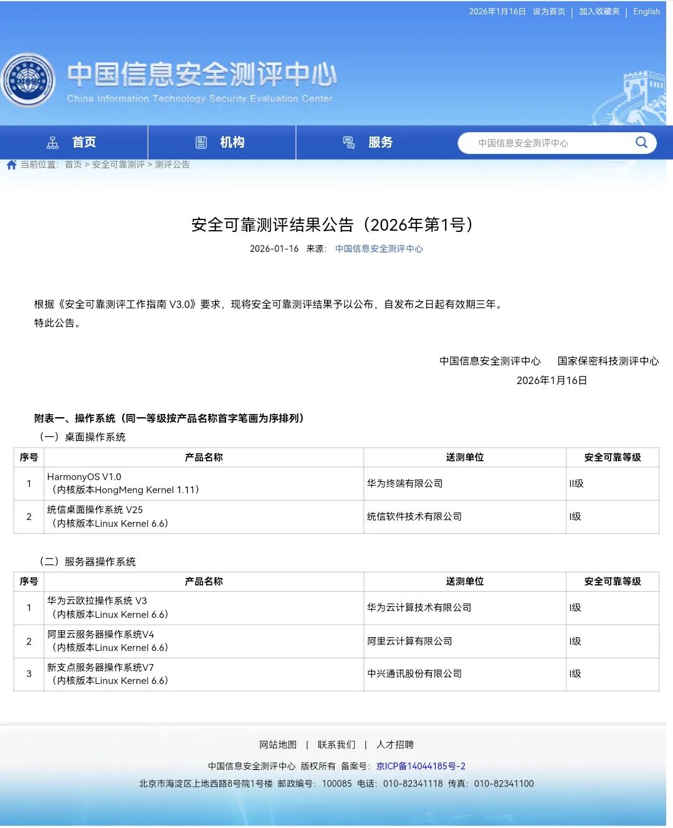Click the HarmonyOS V1.0 product cell

pyautogui.click(x=204, y=483)
